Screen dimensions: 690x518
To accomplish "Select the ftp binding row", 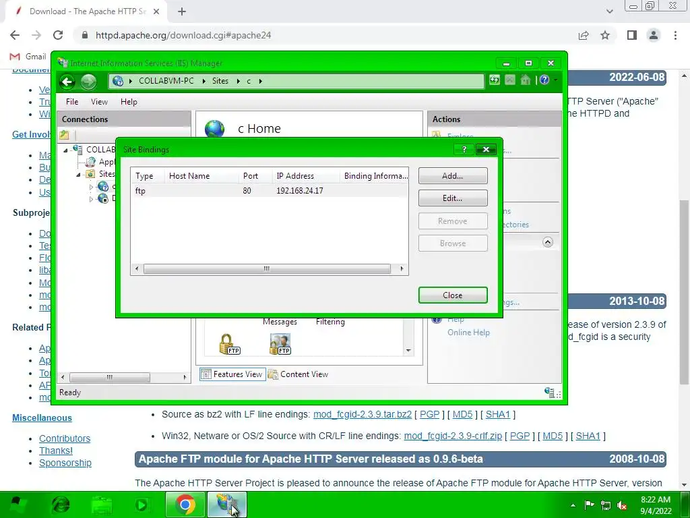I will [x=270, y=191].
